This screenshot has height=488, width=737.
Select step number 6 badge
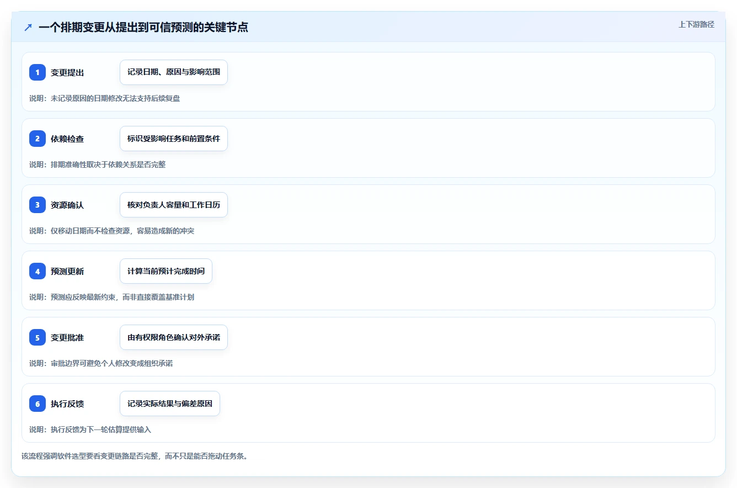click(38, 404)
